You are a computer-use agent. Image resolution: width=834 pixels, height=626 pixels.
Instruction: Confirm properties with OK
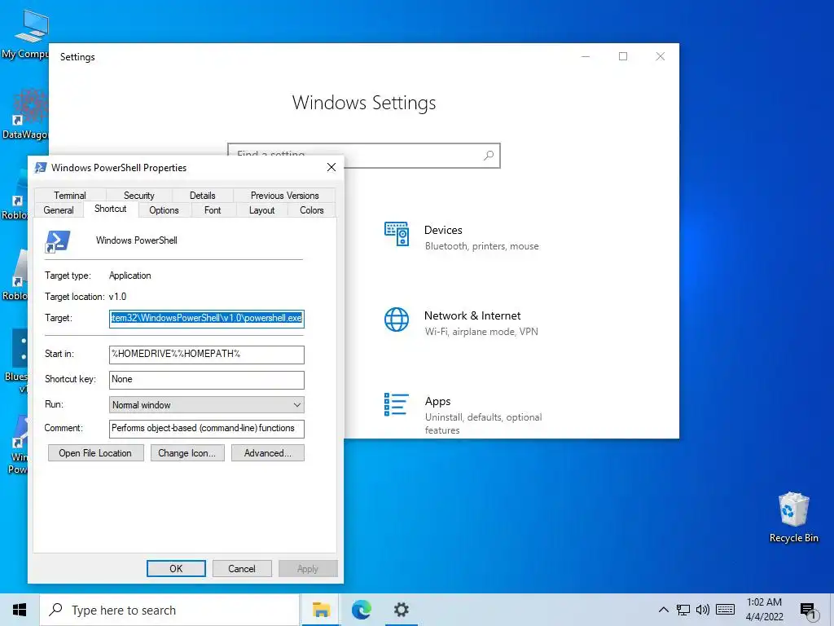pos(176,568)
